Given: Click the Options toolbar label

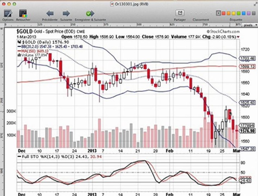Looking at the screenshot, I should [8, 20].
